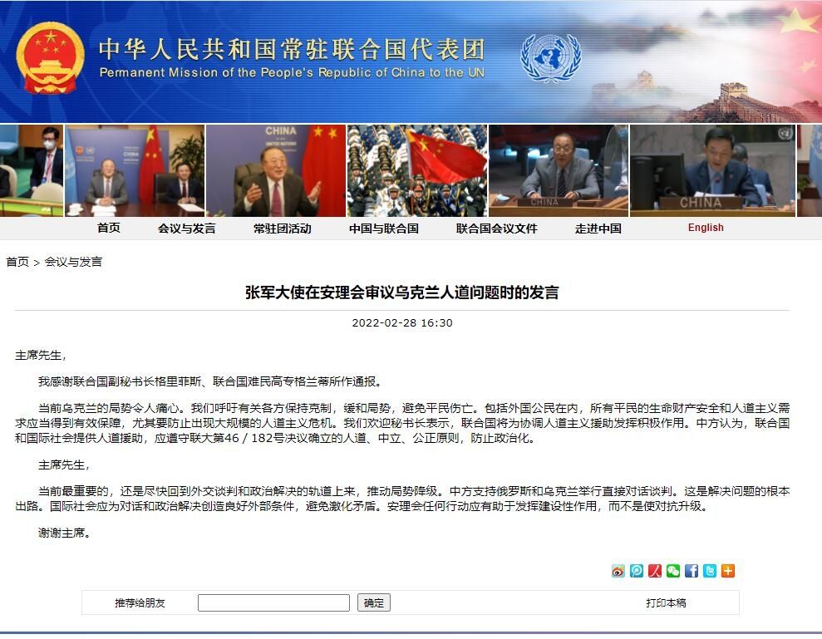Share via the blue Tencent Weibo icon
Screen dimensions: 822x639
pyautogui.click(x=637, y=571)
